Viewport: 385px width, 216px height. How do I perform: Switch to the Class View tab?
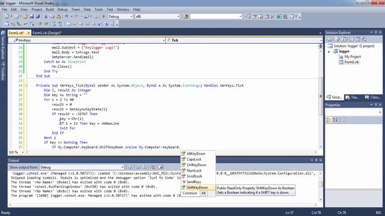point(373,97)
